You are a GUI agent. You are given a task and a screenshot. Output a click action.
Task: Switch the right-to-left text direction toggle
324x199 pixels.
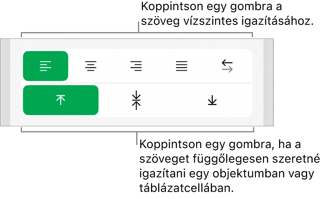click(227, 66)
